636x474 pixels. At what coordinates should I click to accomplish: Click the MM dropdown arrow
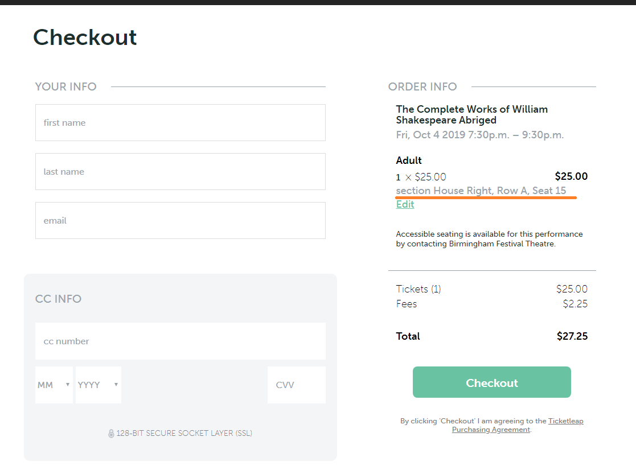68,385
